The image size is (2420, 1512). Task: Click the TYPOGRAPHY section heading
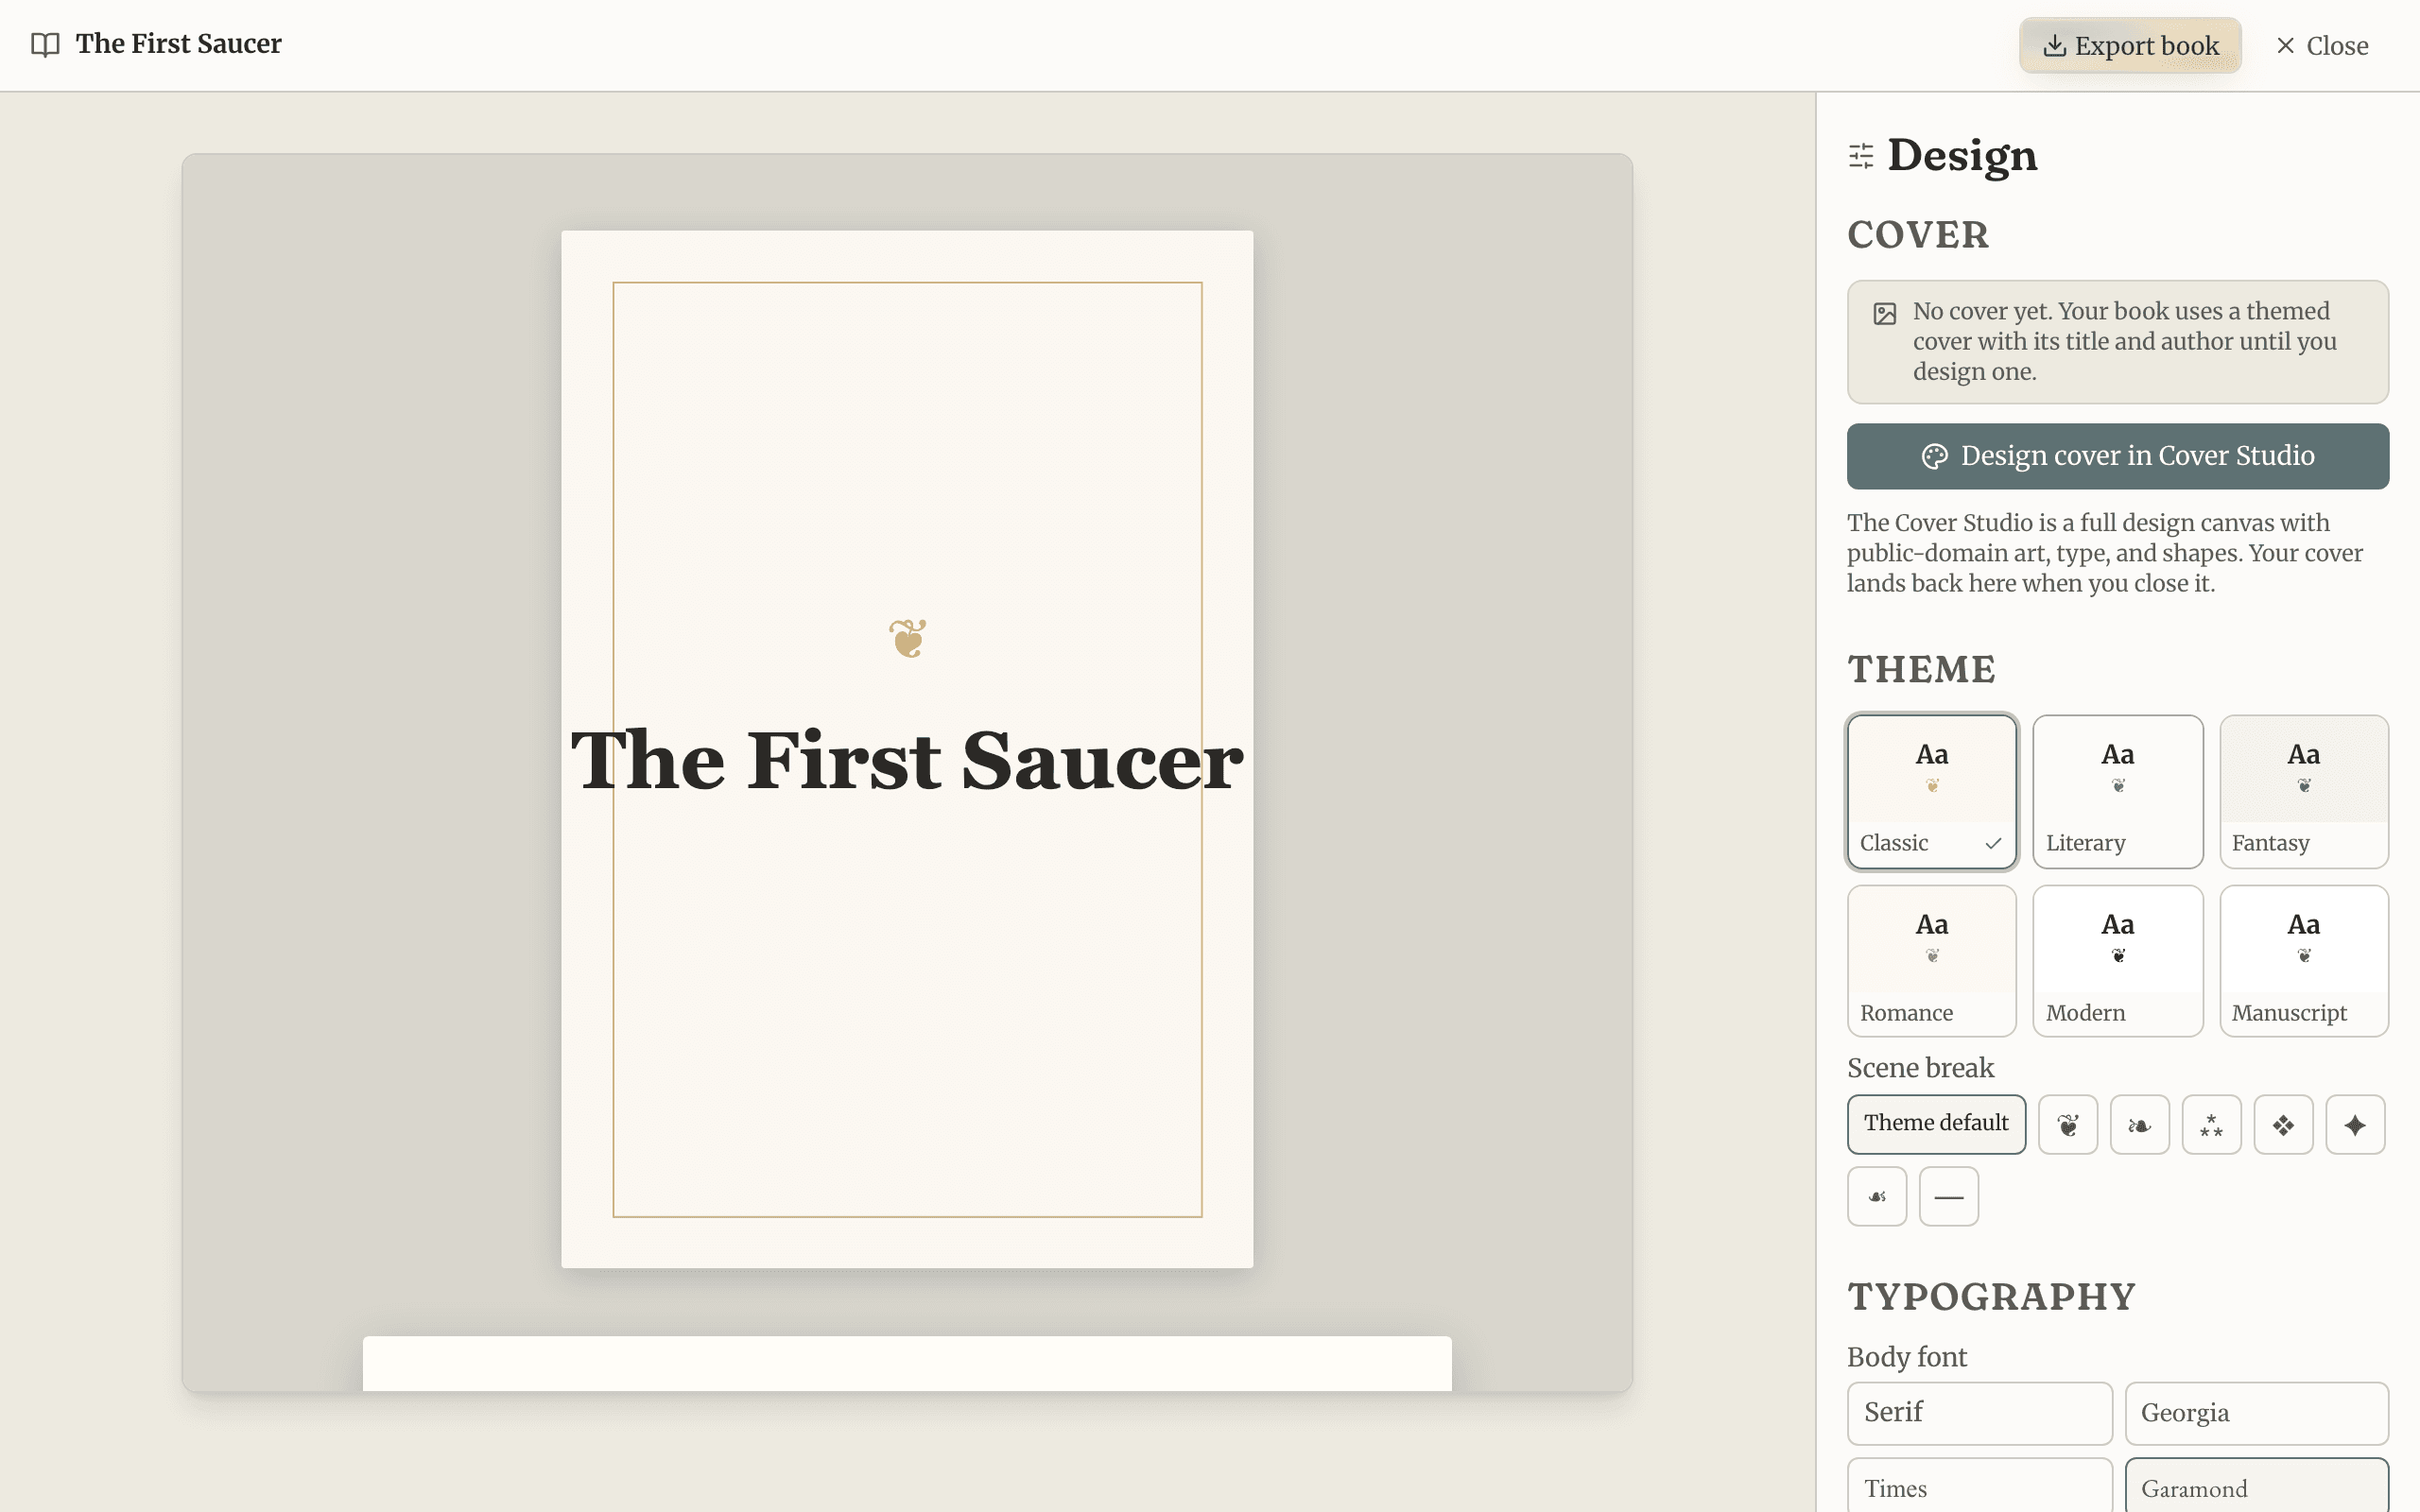1991,1296
